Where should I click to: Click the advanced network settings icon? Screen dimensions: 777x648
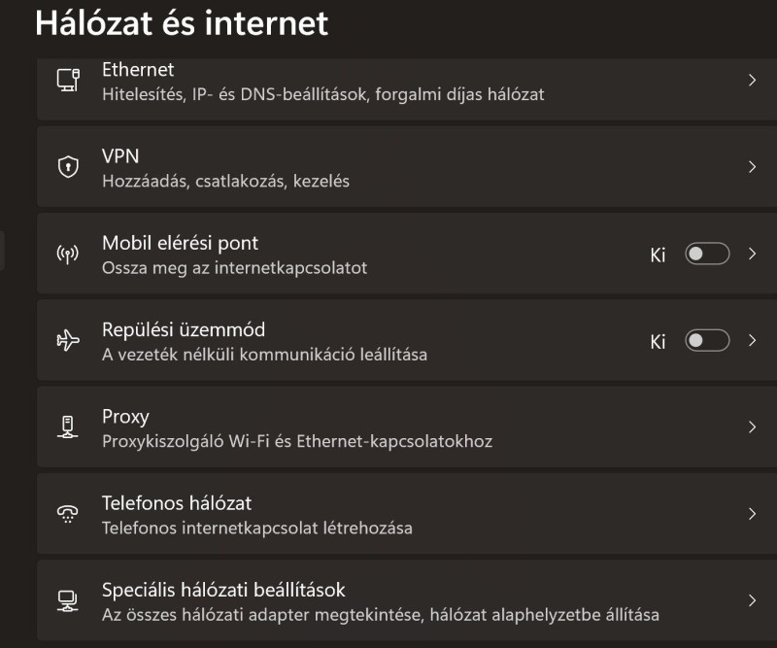click(67, 600)
